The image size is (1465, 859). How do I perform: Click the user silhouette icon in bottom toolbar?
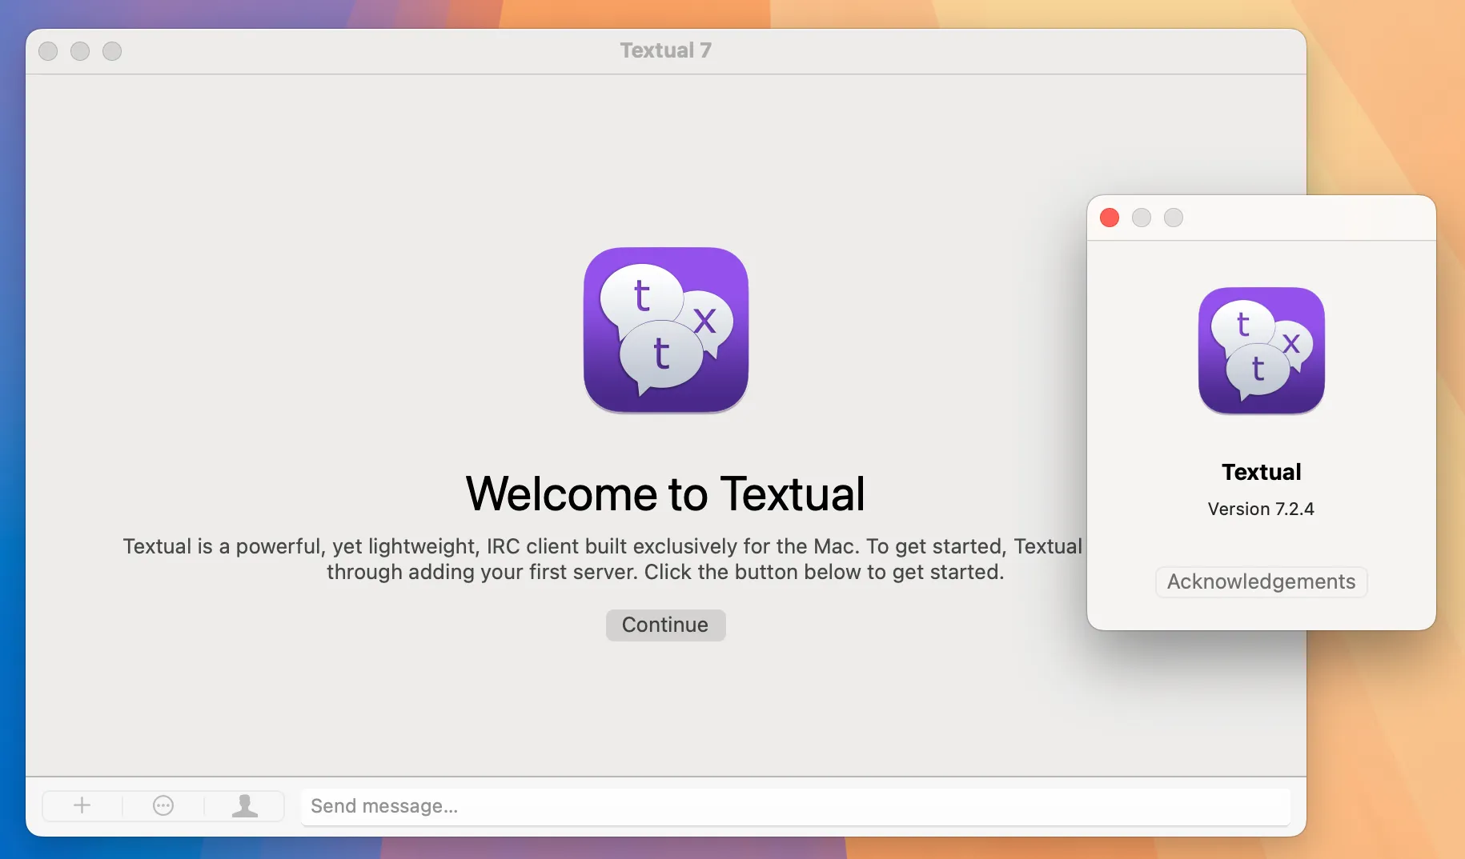click(x=245, y=805)
